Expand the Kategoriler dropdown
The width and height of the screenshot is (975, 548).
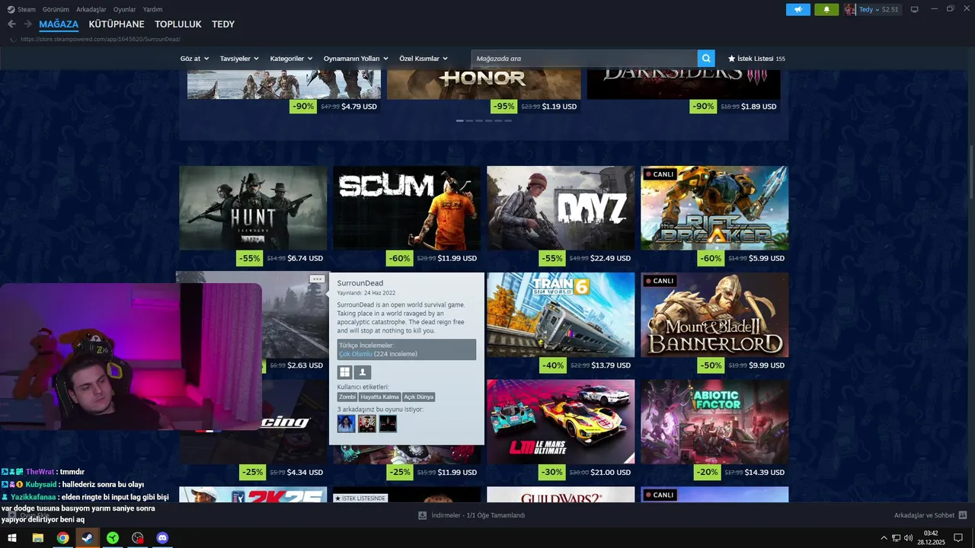click(x=291, y=59)
